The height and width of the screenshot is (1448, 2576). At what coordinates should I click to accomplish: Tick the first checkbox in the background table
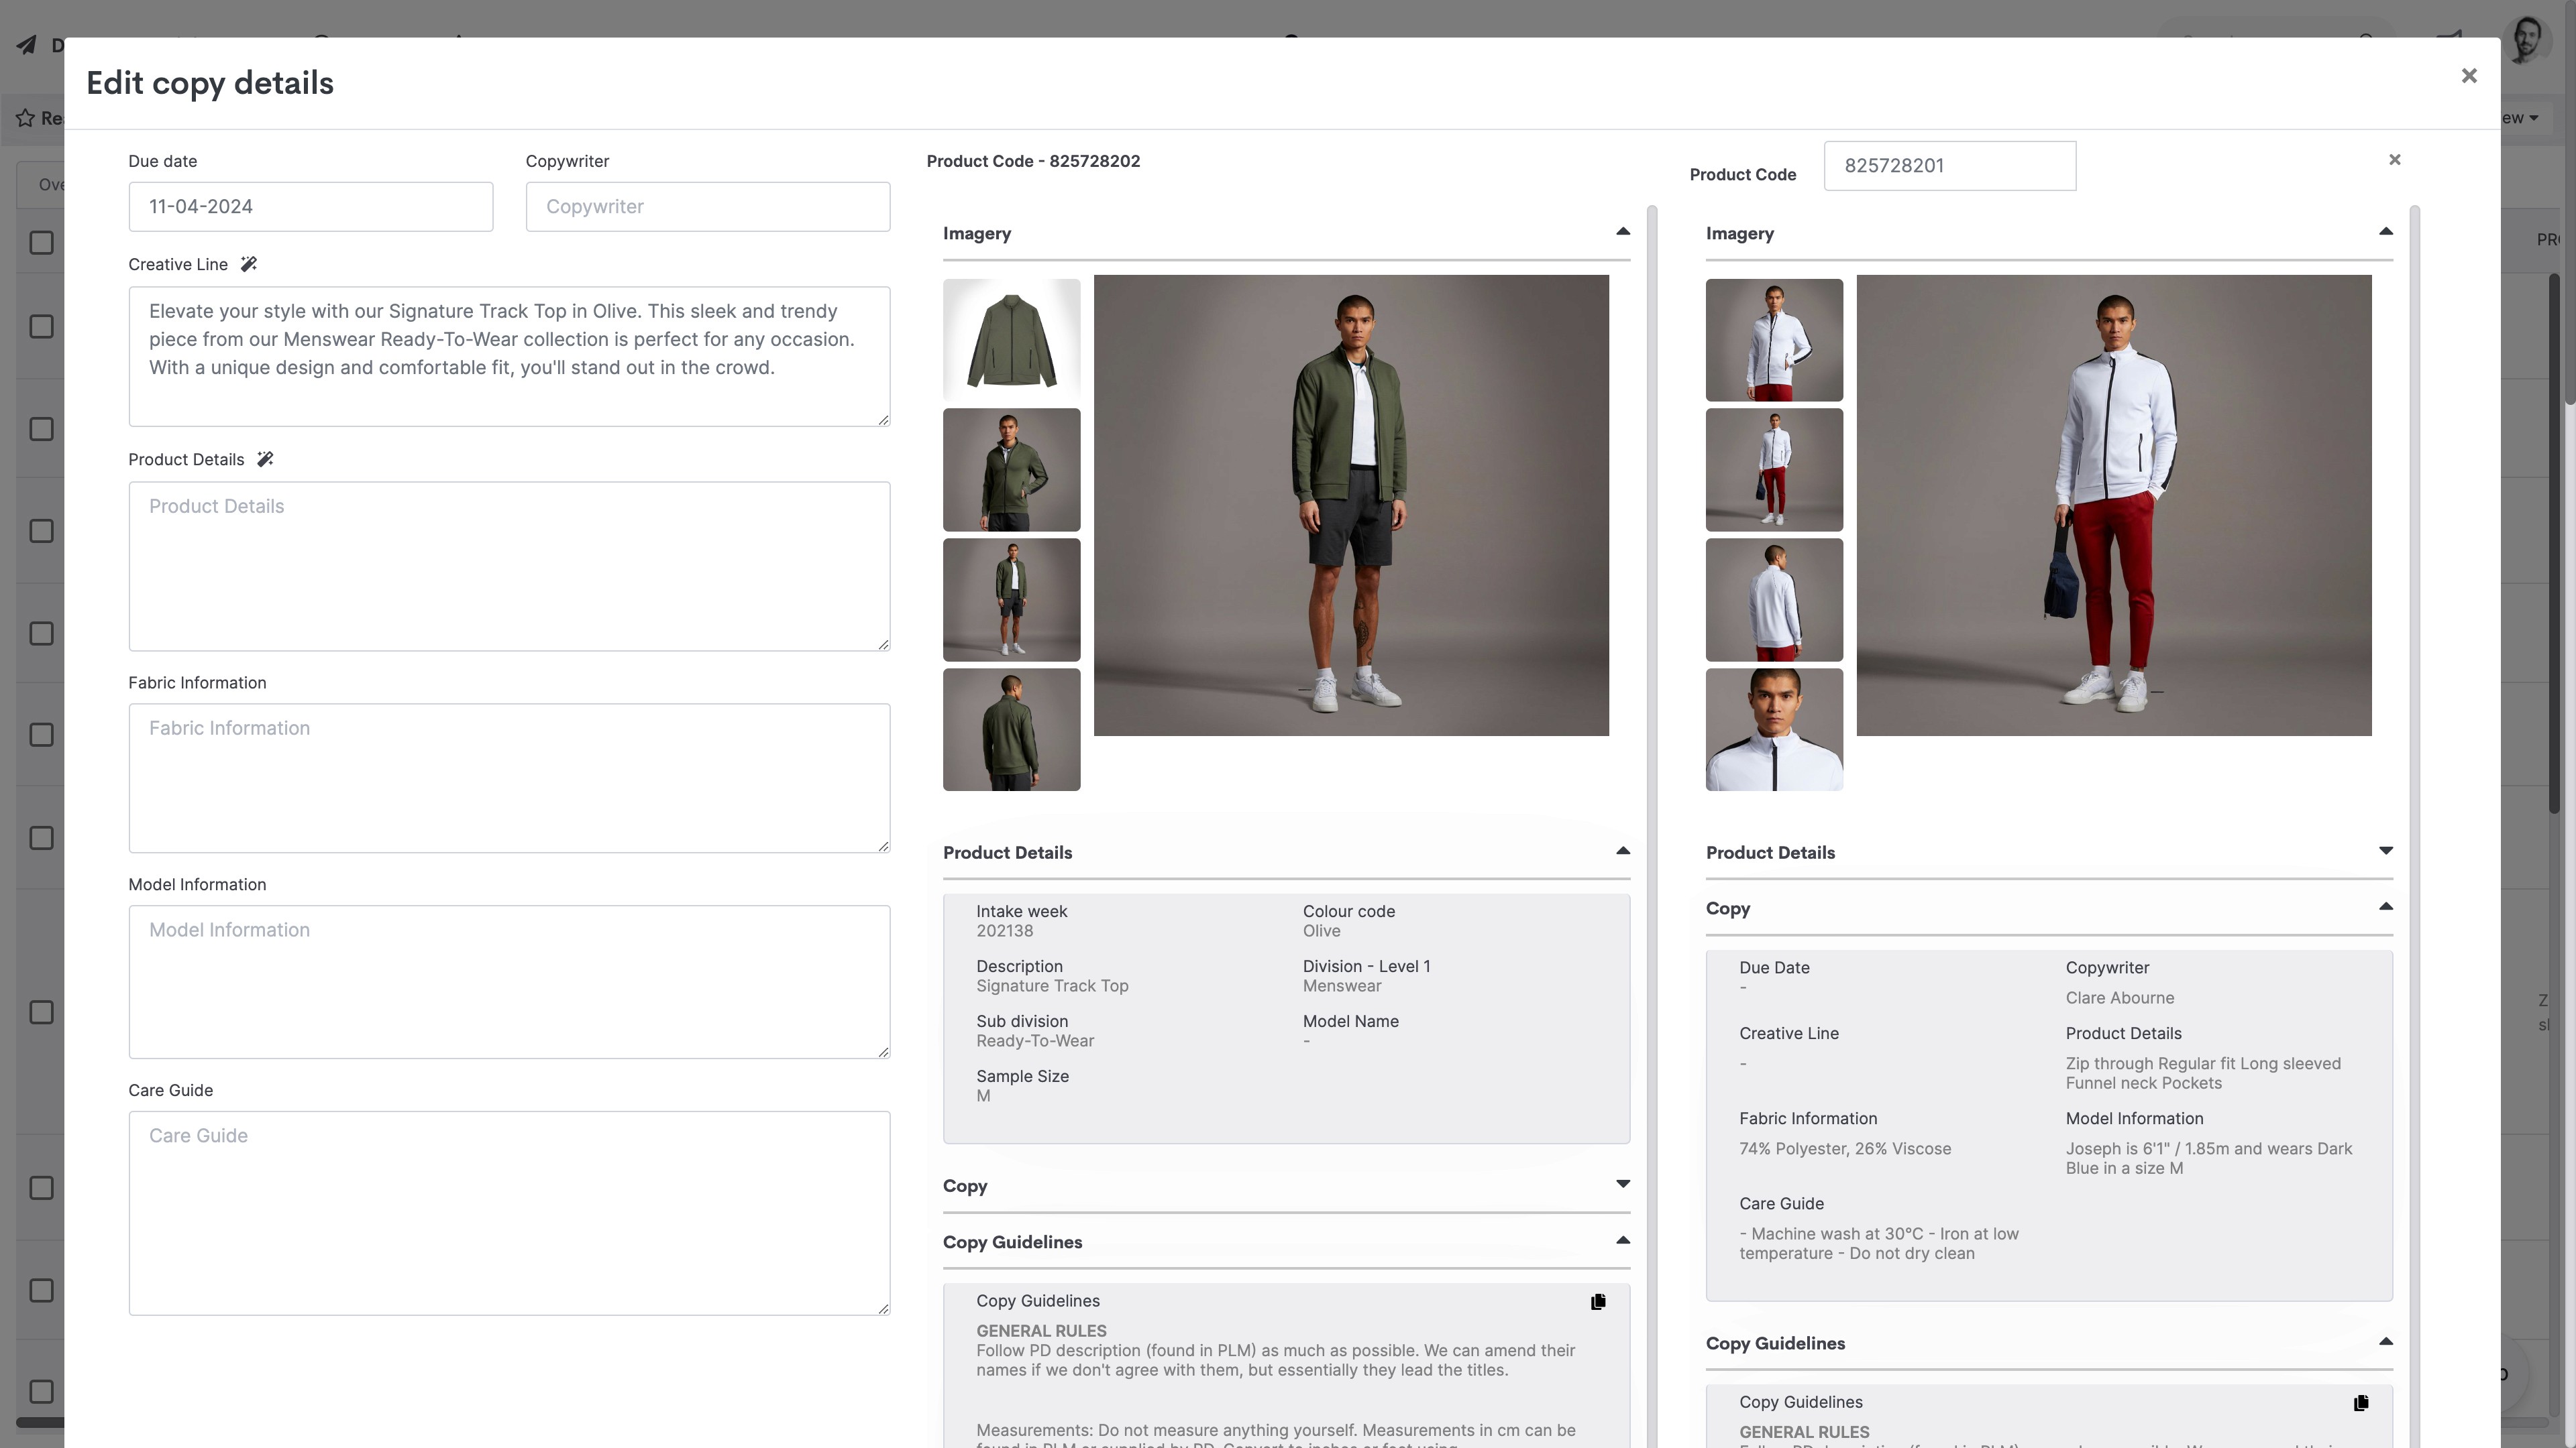pyautogui.click(x=41, y=243)
